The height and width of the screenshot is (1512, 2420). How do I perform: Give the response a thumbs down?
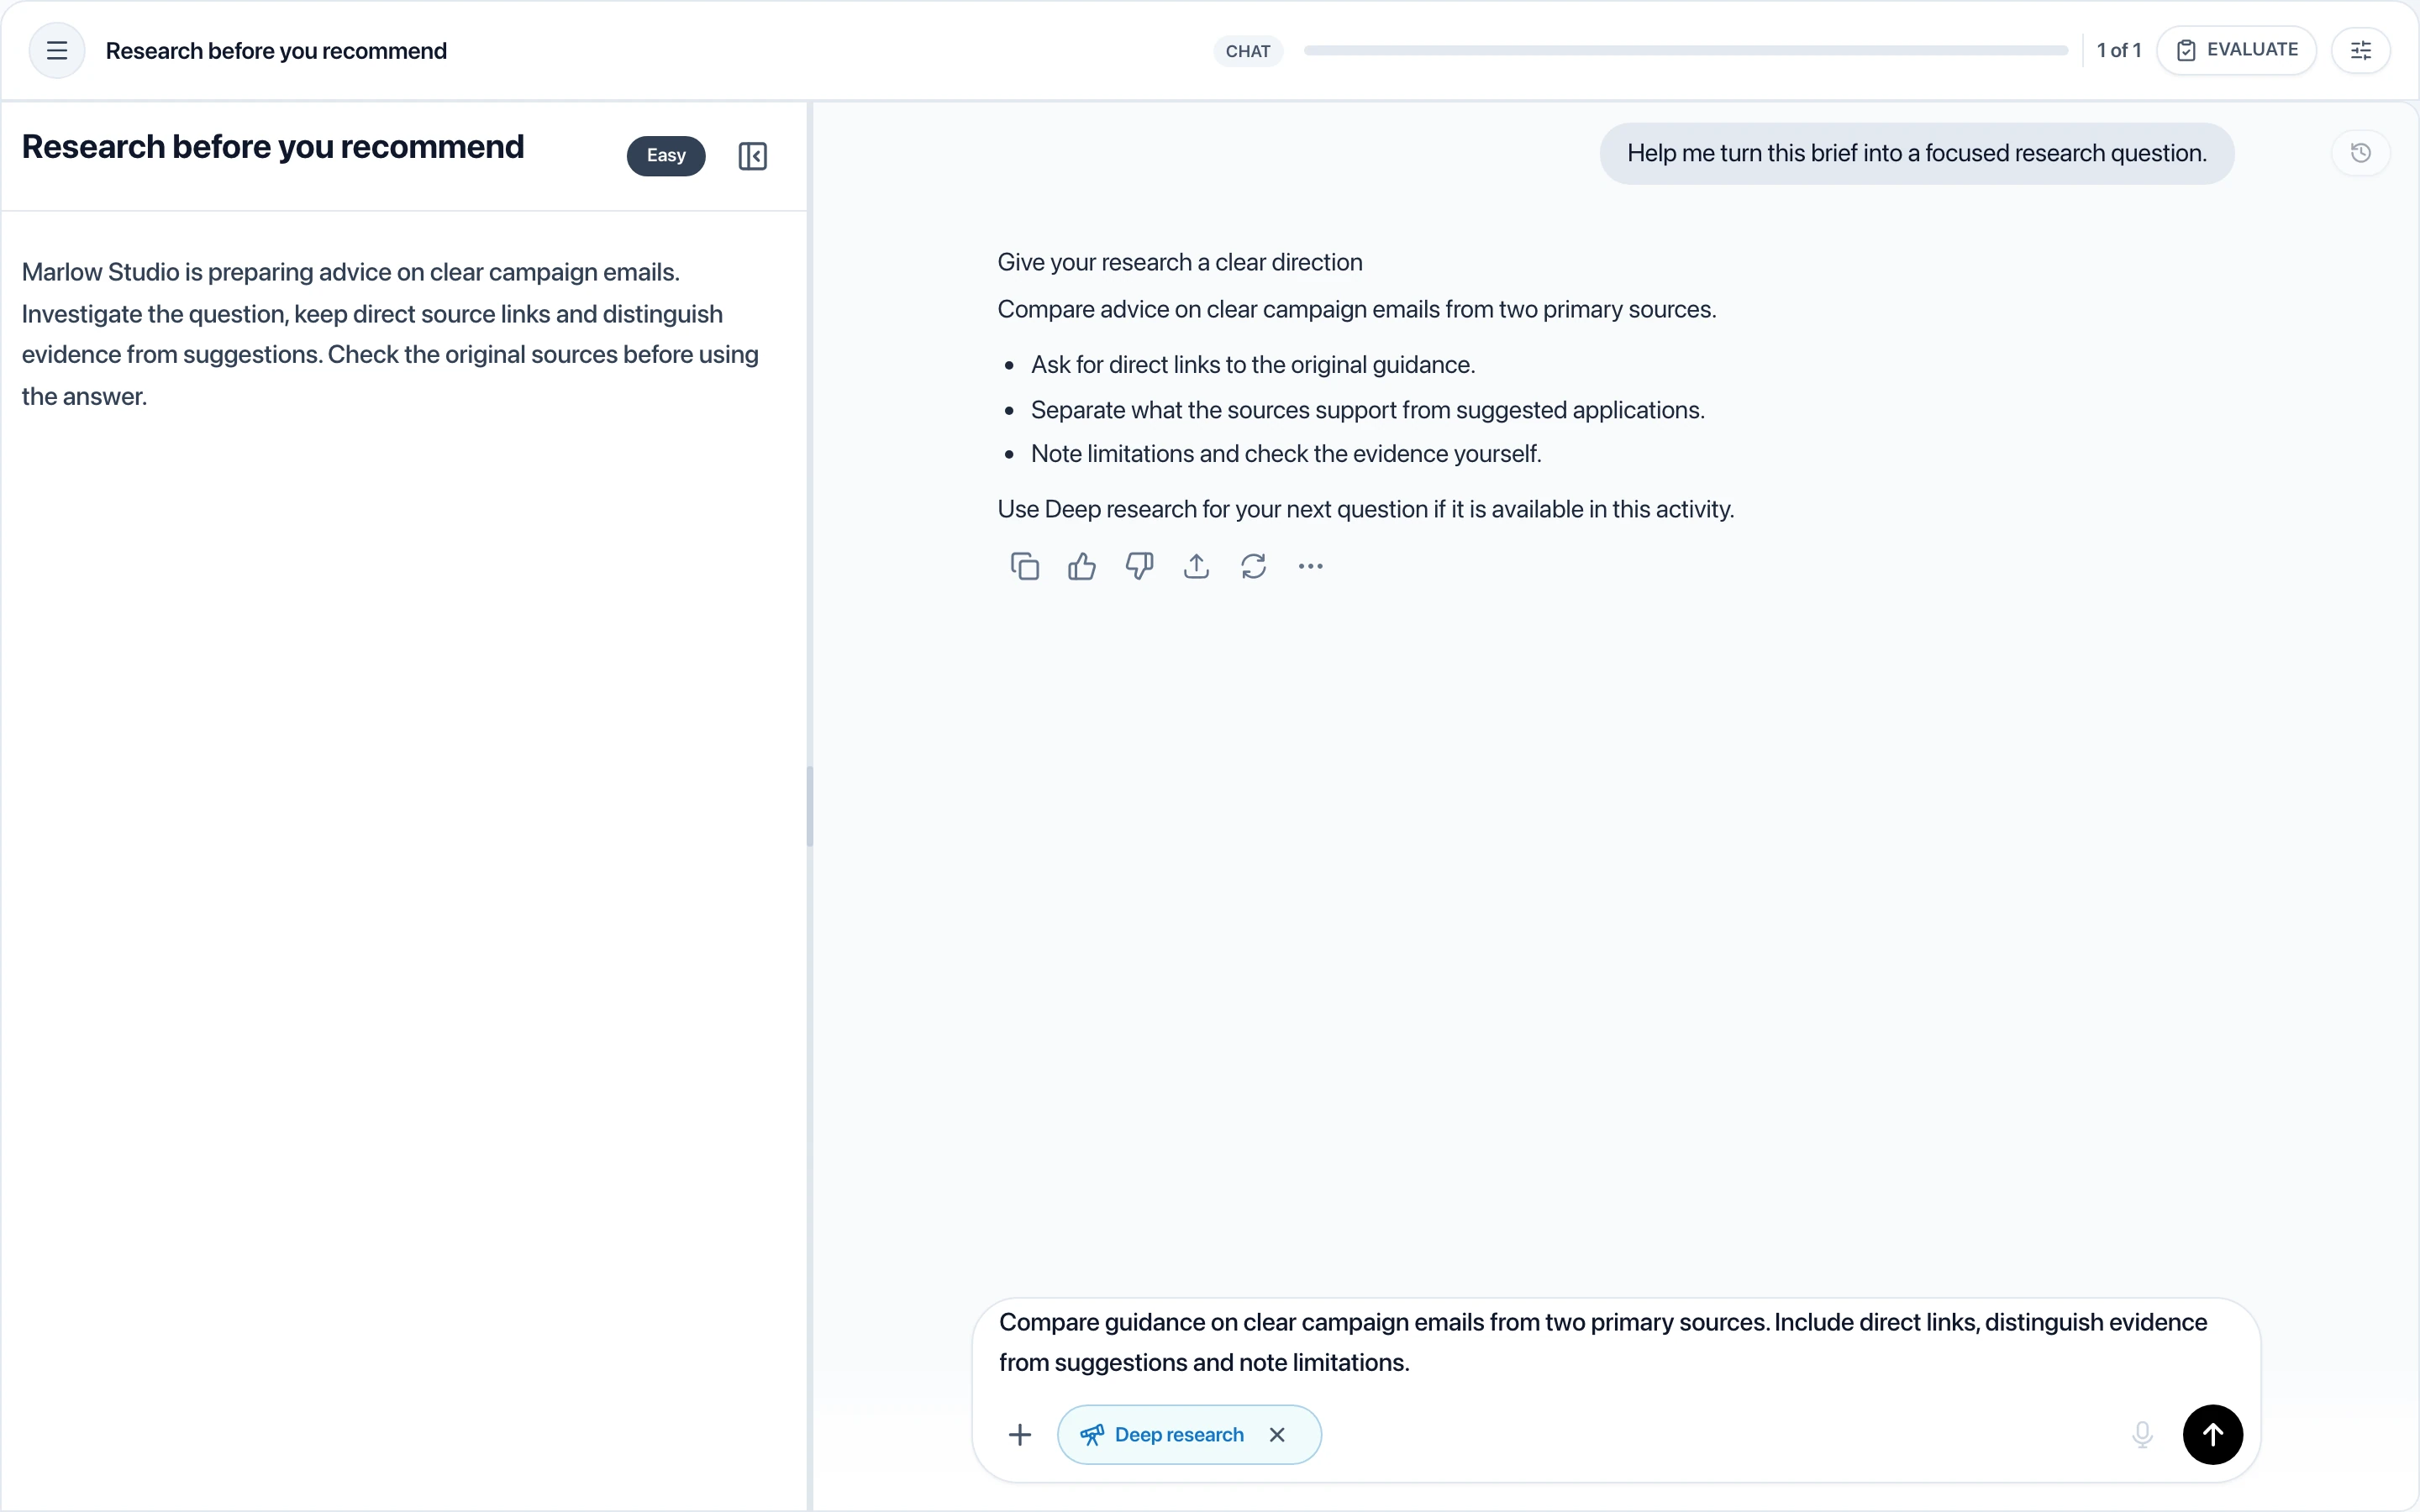point(1139,566)
